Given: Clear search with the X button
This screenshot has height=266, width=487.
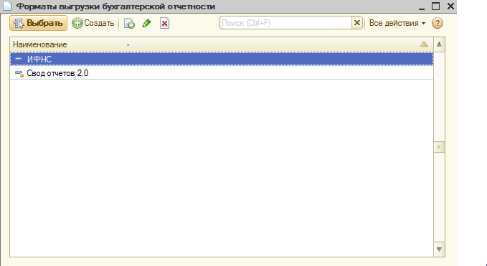Looking at the screenshot, I should [x=357, y=23].
